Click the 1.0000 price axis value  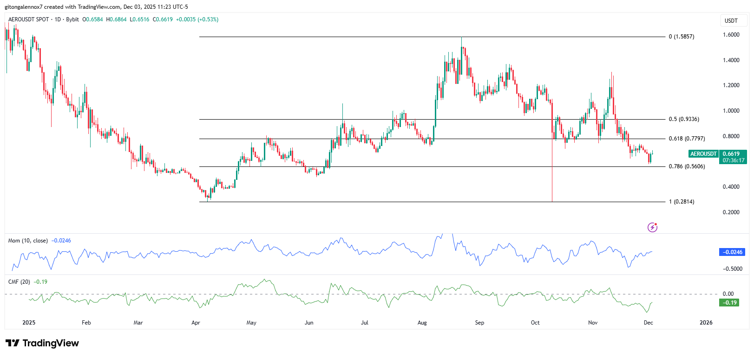(731, 111)
